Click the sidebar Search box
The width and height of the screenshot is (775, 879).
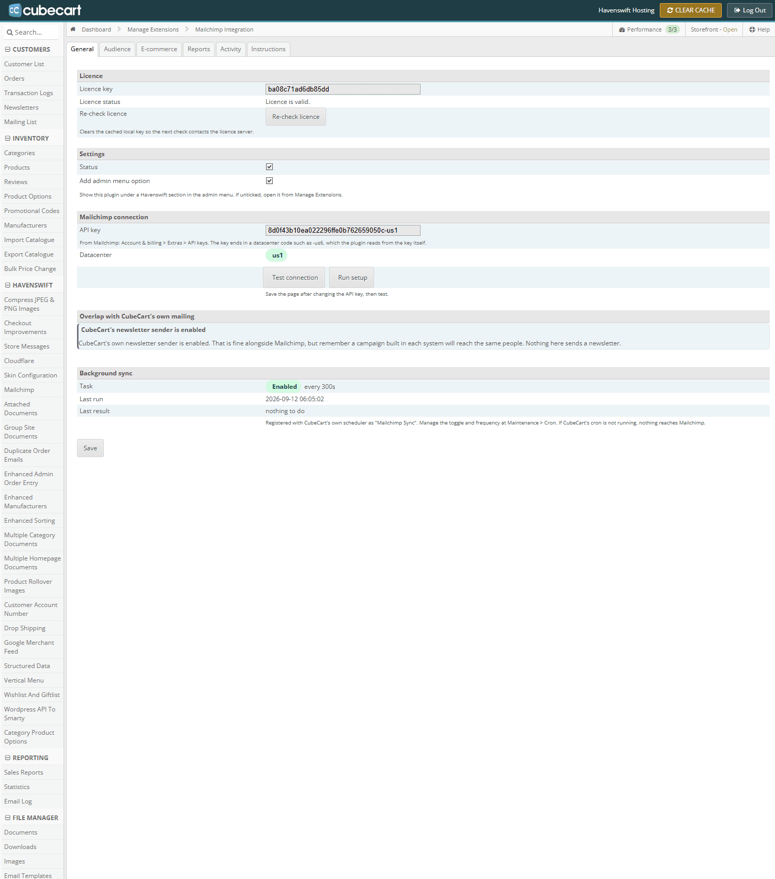(32, 33)
